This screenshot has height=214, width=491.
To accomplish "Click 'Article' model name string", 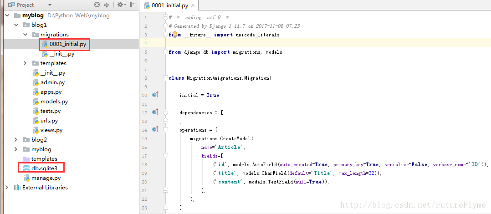I will point(228,147).
